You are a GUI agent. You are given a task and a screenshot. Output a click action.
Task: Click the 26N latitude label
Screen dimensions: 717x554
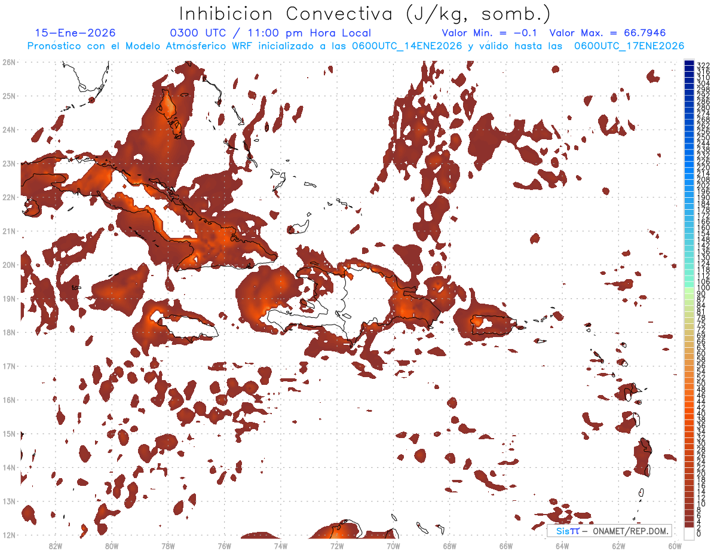point(9,62)
